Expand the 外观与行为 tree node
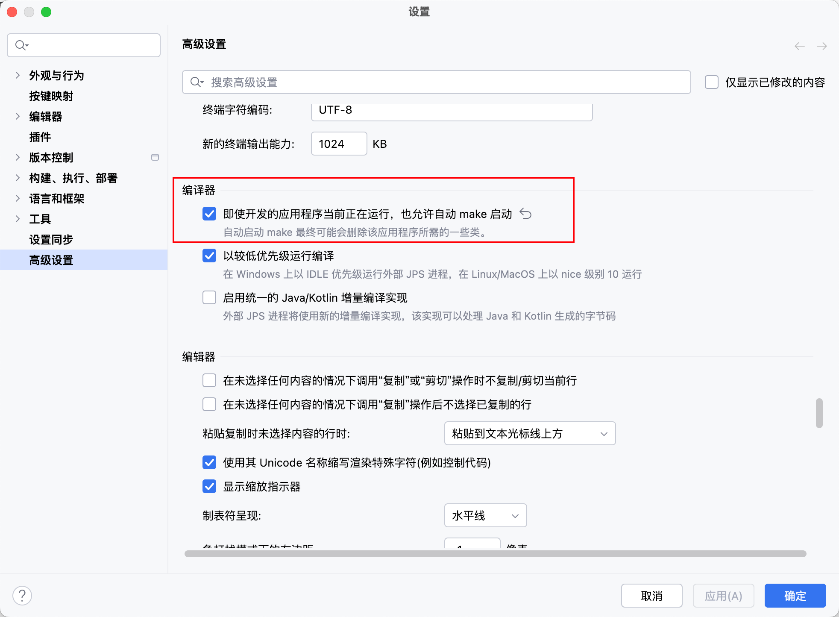This screenshot has width=839, height=617. (x=18, y=75)
